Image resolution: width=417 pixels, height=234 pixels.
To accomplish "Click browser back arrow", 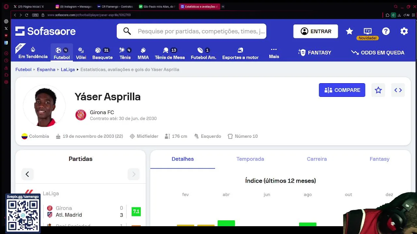I will 15,15.
